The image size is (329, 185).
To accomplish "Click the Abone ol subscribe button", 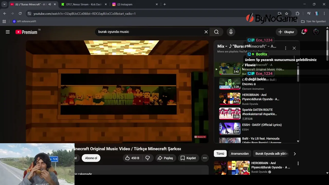I will pos(91,158).
